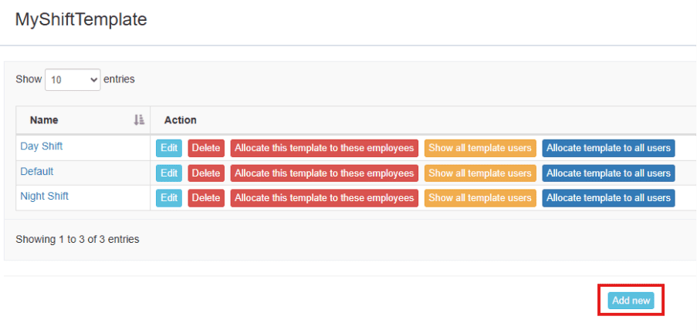Open the Default template link
This screenshot has width=697, height=333.
point(37,171)
